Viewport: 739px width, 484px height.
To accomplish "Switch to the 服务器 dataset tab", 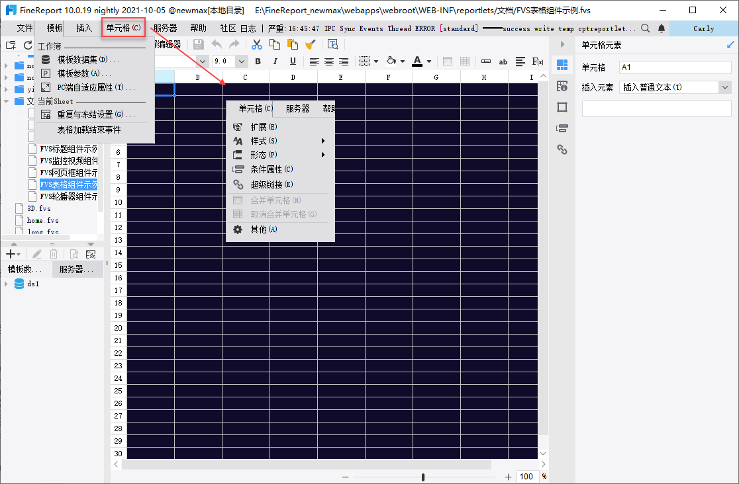I will [x=72, y=269].
